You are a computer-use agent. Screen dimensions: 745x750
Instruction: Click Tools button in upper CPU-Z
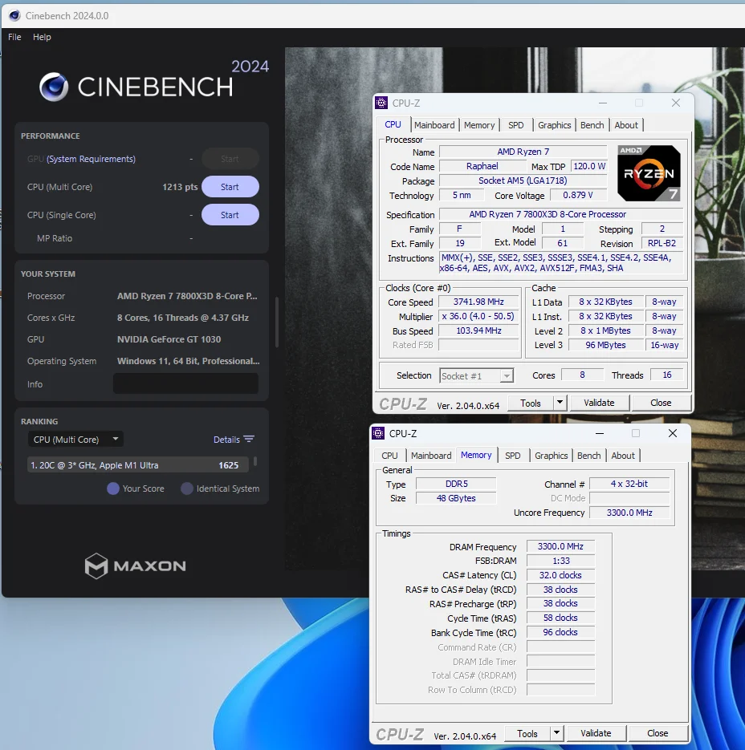(x=530, y=403)
